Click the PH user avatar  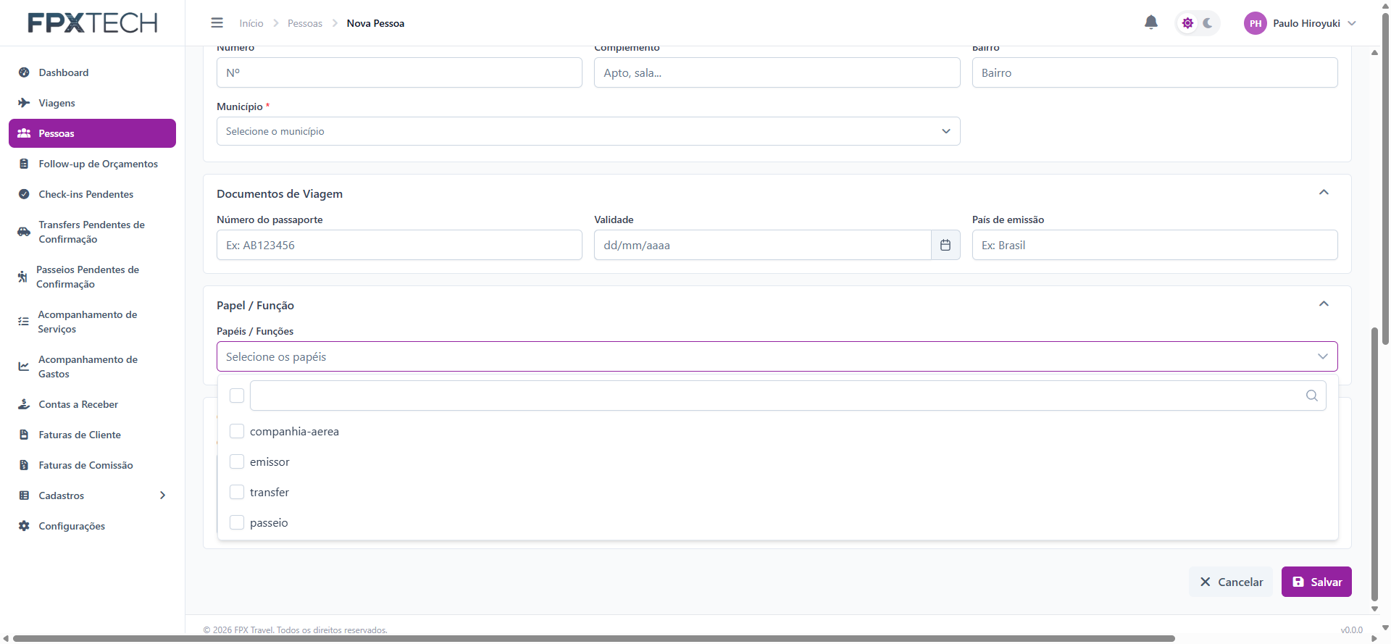[1255, 23]
